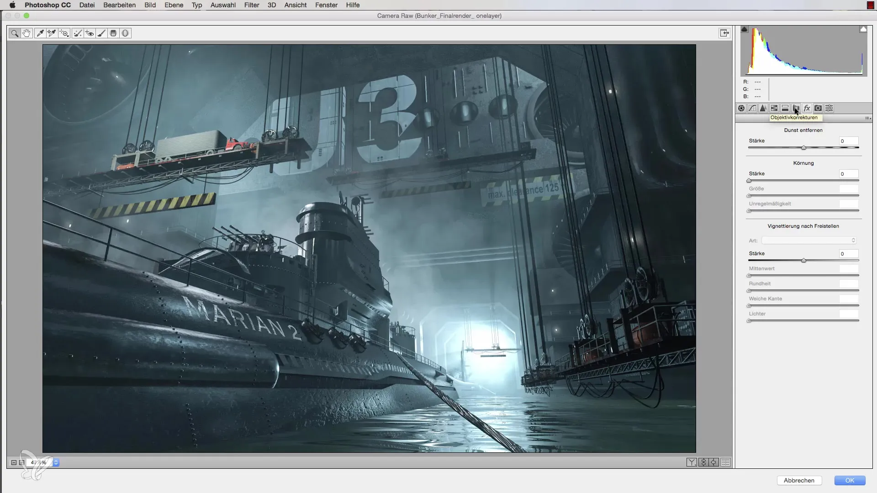Select the Zoom magnifier tool
This screenshot has height=493, width=877.
point(15,33)
